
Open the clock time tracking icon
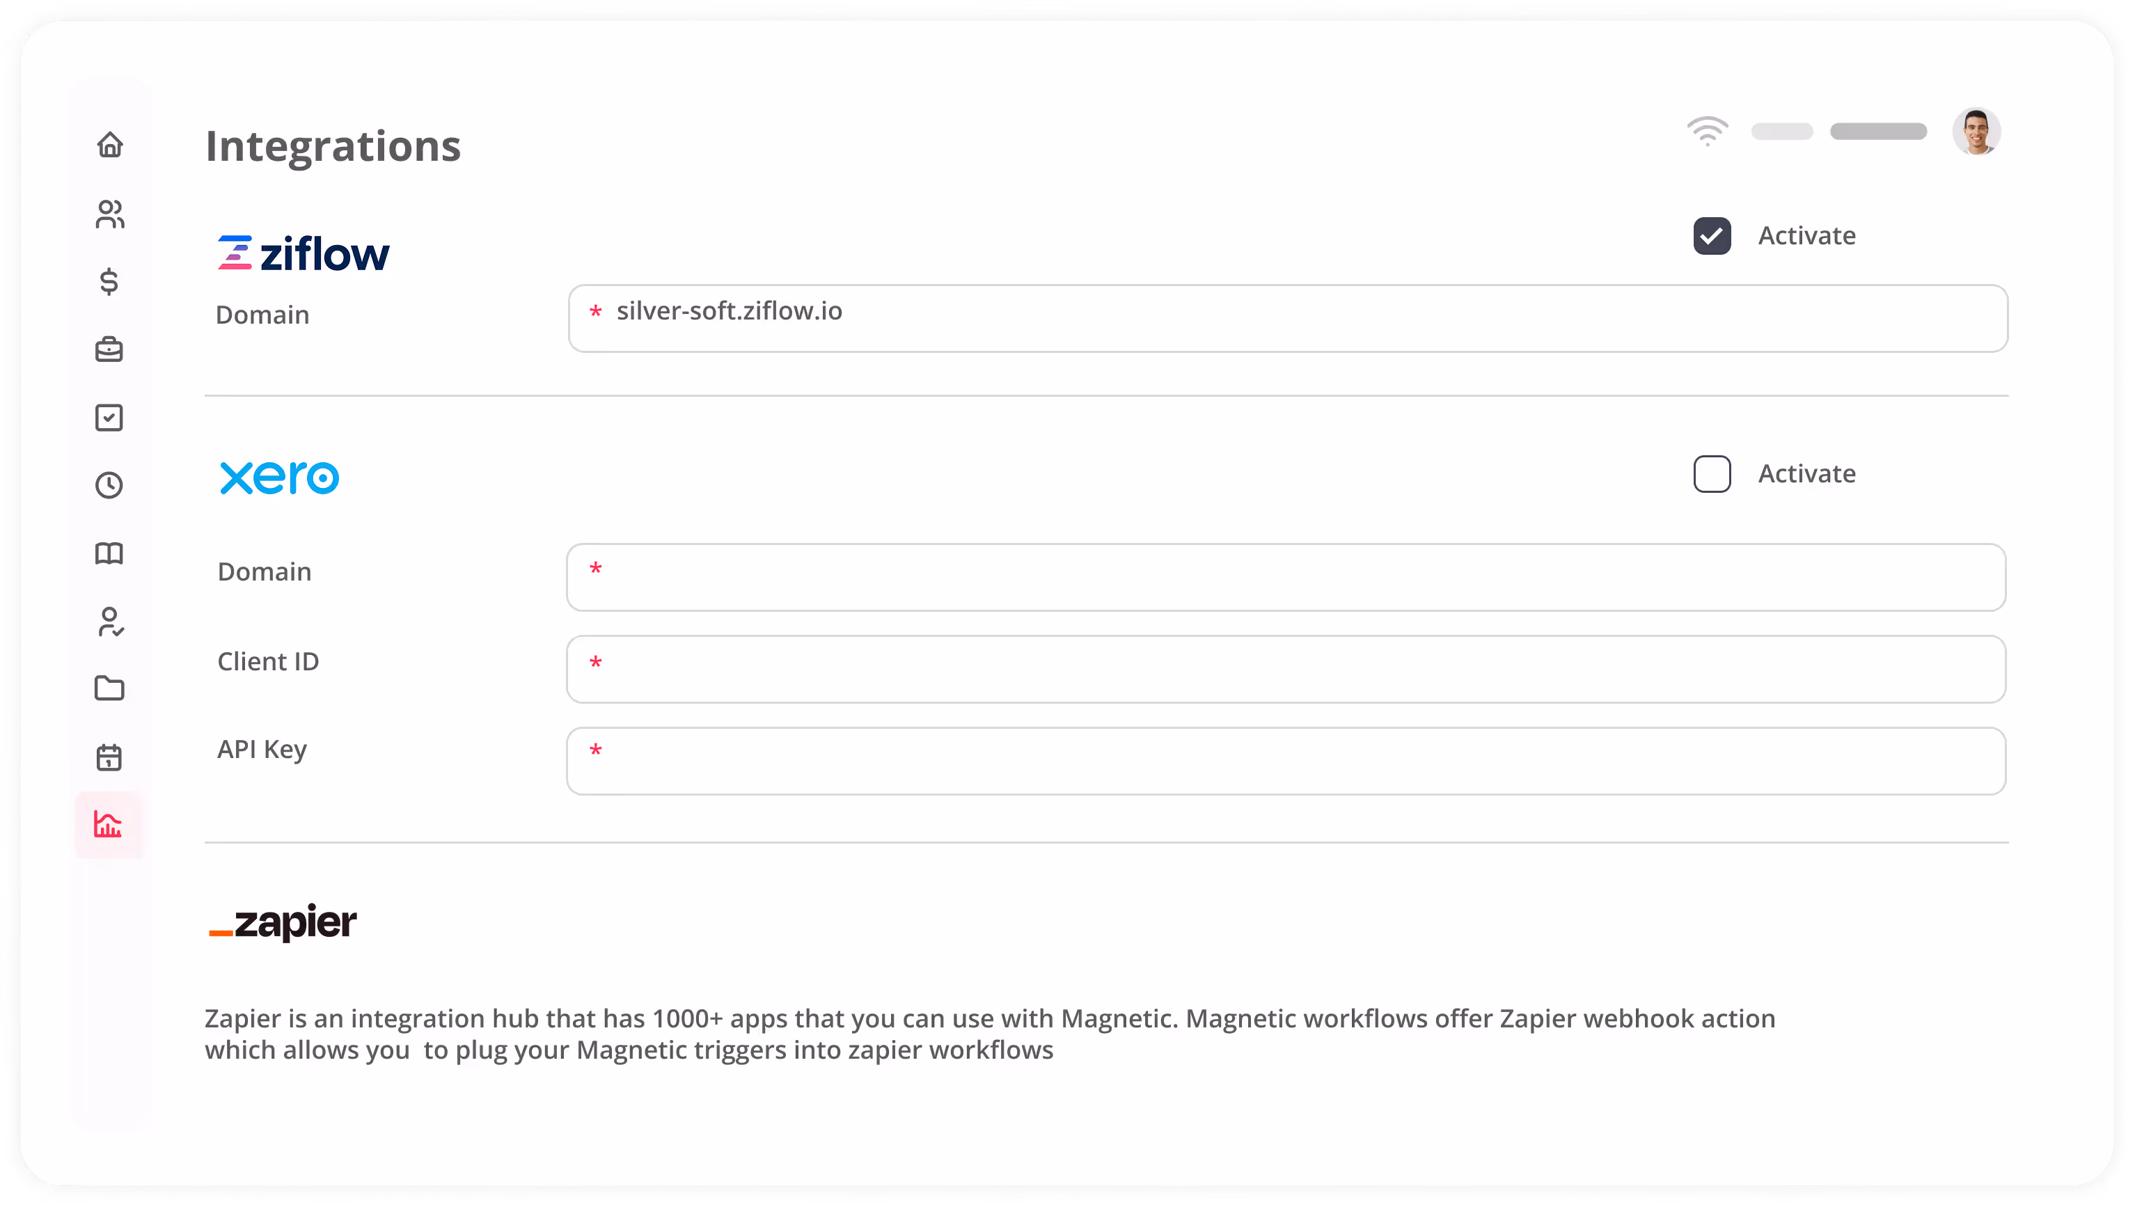tap(109, 485)
